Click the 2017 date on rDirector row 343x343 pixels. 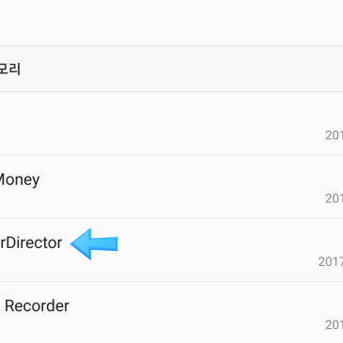331,261
